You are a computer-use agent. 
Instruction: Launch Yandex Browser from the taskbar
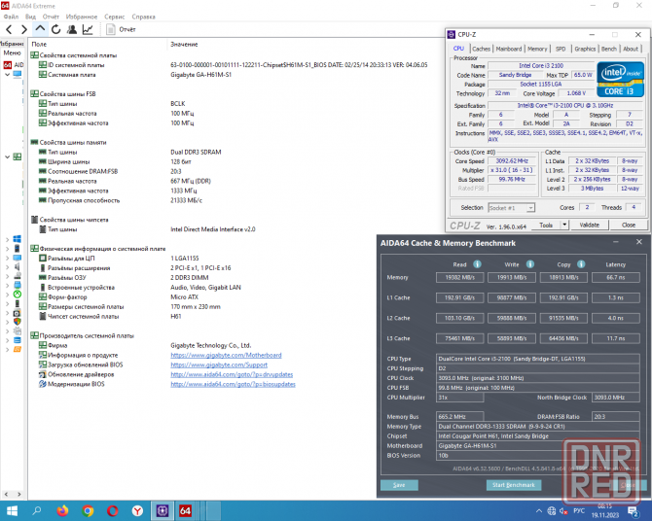(137, 510)
